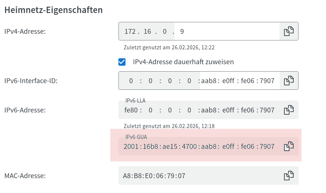Click the 'IPv6-Interface-ID:' label
The height and width of the screenshot is (193, 326).
point(32,81)
